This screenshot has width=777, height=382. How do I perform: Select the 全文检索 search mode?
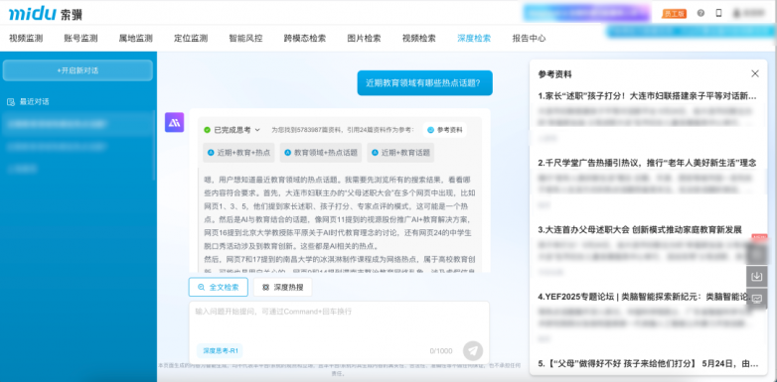(x=219, y=287)
